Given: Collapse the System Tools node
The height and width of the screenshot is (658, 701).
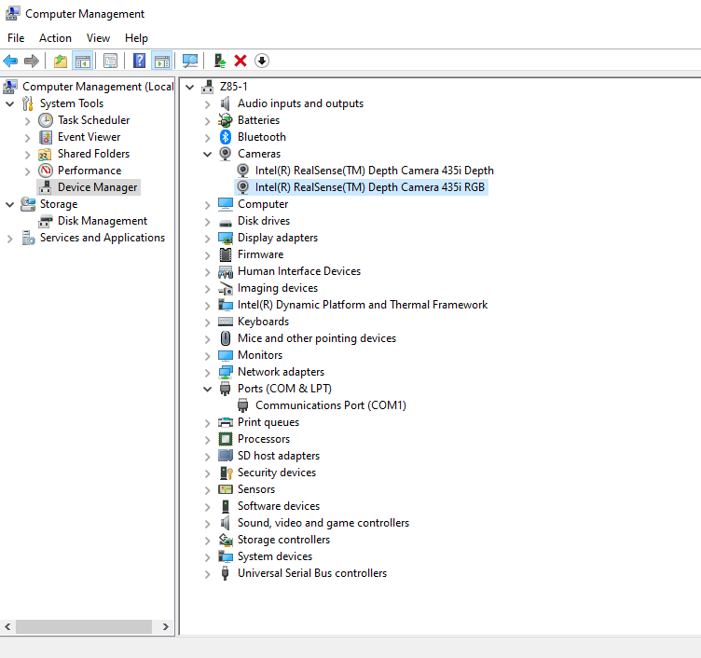Looking at the screenshot, I should click(x=10, y=103).
